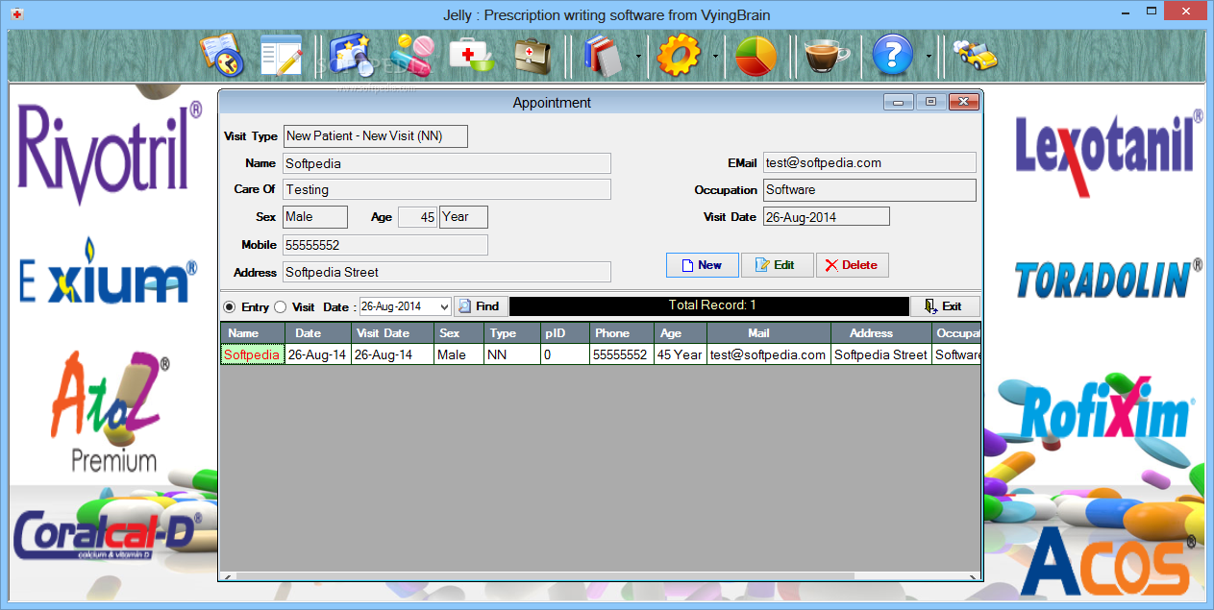This screenshot has width=1214, height=610.
Task: Click the Softpedia Street cell in table
Action: click(x=880, y=354)
